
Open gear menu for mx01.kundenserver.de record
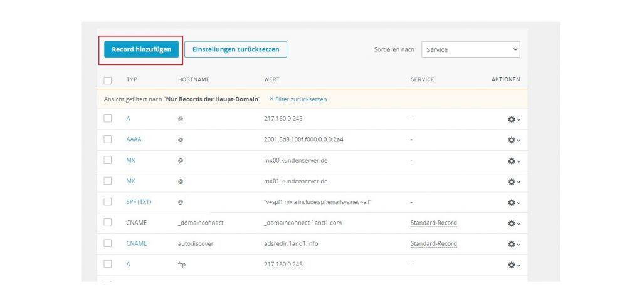(x=513, y=181)
